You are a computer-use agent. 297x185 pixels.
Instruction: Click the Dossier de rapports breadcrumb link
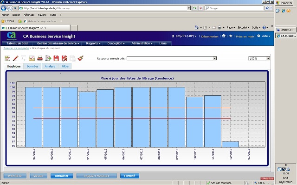16,48
